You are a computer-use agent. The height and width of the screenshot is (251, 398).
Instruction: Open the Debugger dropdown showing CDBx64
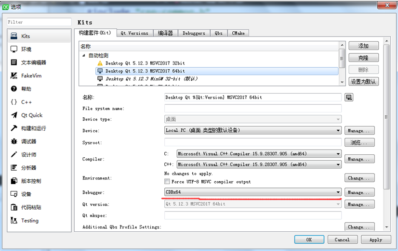point(253,192)
